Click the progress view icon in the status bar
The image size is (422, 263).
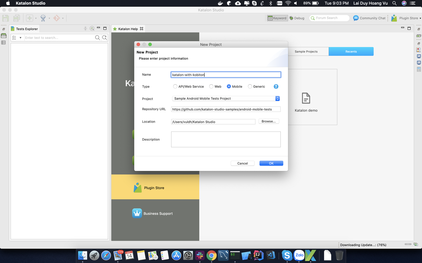coord(416,244)
